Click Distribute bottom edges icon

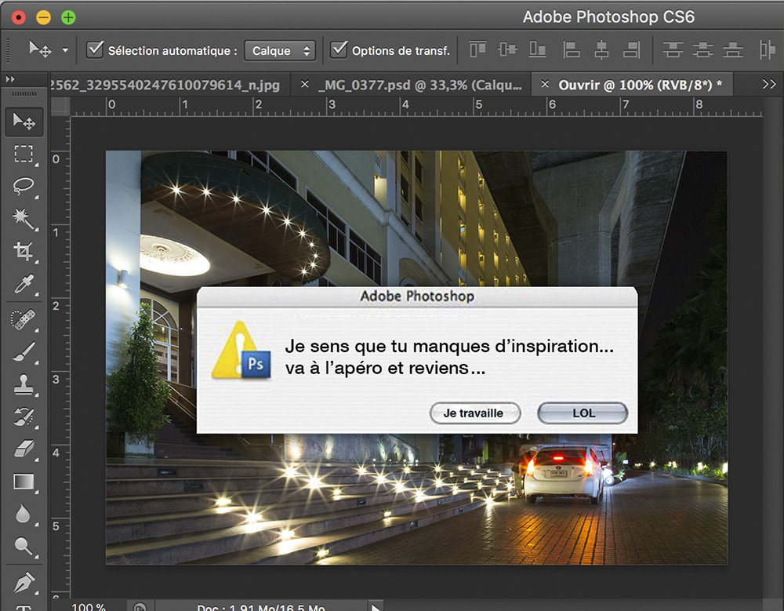733,49
